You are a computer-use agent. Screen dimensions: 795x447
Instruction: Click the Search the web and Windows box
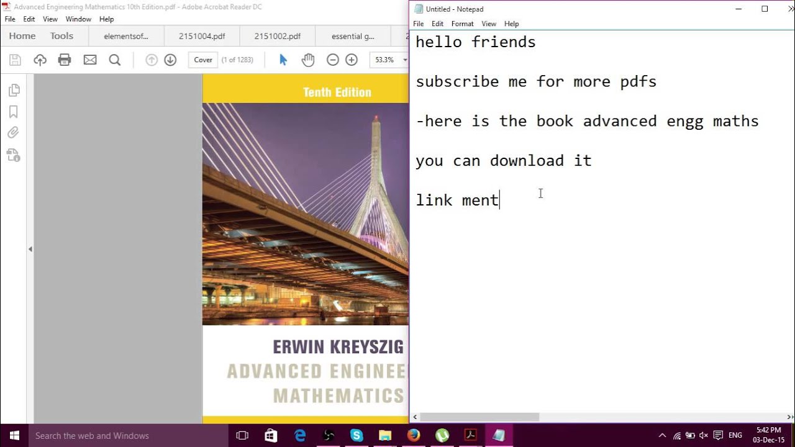point(129,436)
